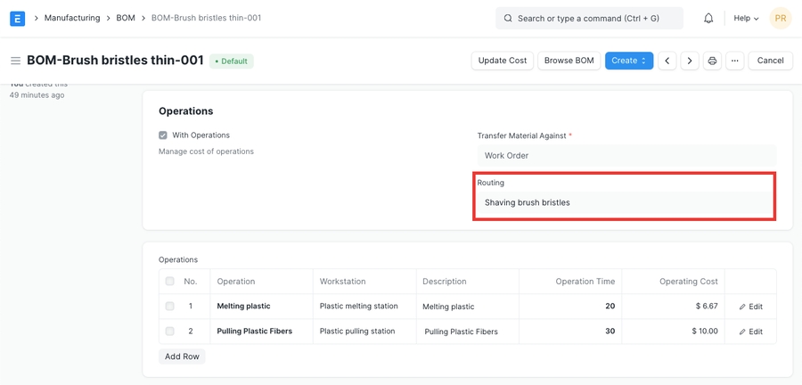Open the notifications bell
802x385 pixels.
pos(708,18)
